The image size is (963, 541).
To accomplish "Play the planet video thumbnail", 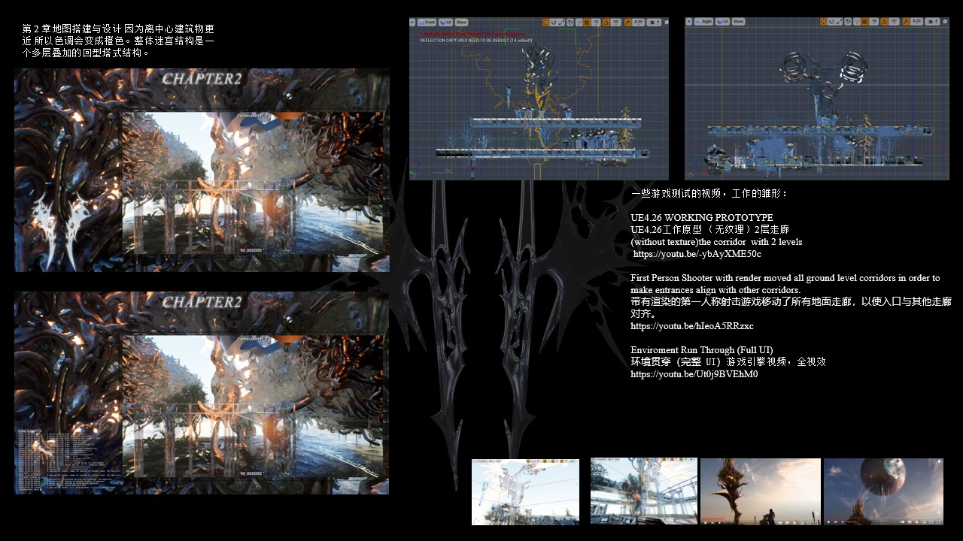I will pos(883,491).
